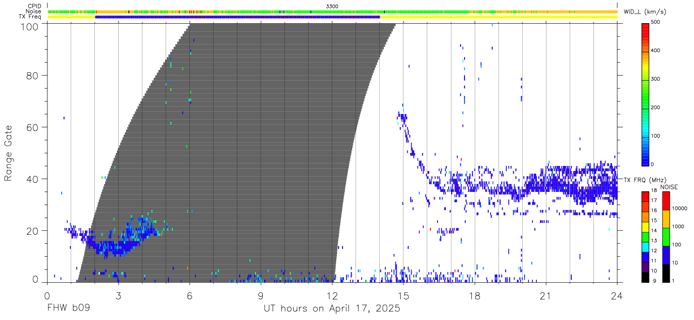694x320 pixels.
Task: Click the 400 tick on the WID colorbar
Action: (x=654, y=50)
